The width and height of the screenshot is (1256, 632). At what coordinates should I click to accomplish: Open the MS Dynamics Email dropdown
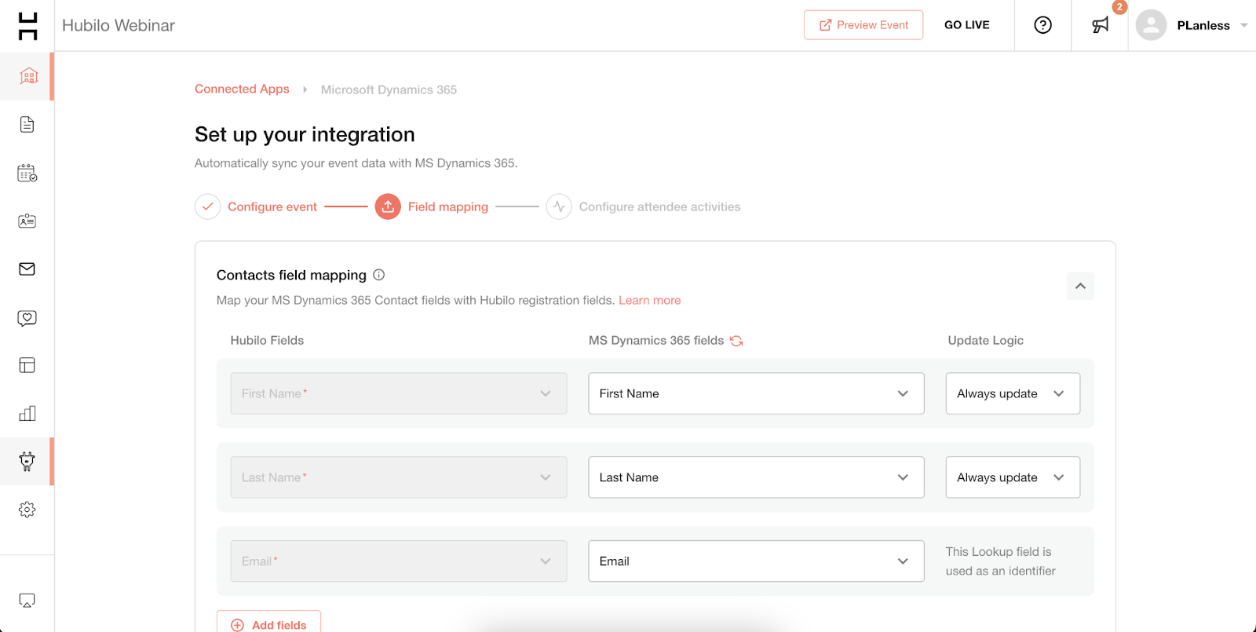pyautogui.click(x=756, y=561)
